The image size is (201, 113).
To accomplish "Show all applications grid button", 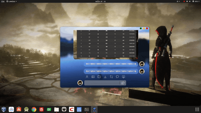I will tap(197, 109).
